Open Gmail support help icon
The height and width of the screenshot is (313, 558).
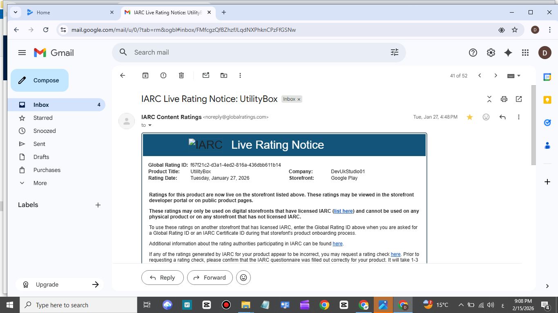(473, 53)
